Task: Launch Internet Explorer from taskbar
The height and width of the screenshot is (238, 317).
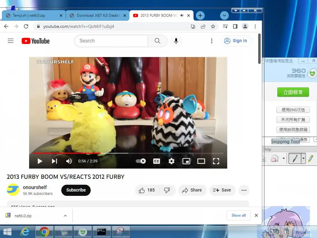Action: 25,232
